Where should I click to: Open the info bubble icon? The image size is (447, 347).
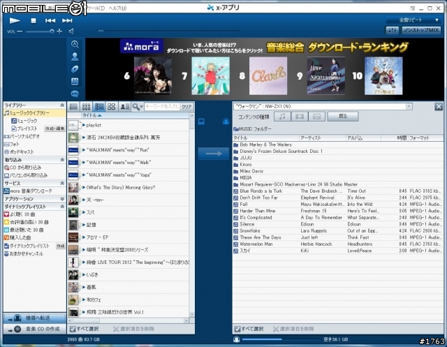click(x=75, y=94)
